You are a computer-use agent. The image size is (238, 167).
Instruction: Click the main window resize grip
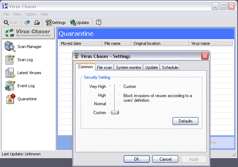[234, 155]
